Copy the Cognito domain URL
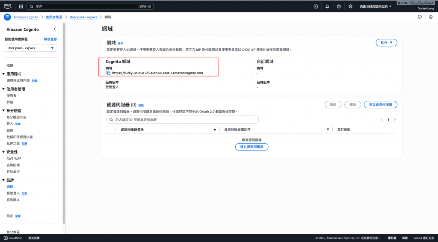438x242 pixels. [x=108, y=73]
